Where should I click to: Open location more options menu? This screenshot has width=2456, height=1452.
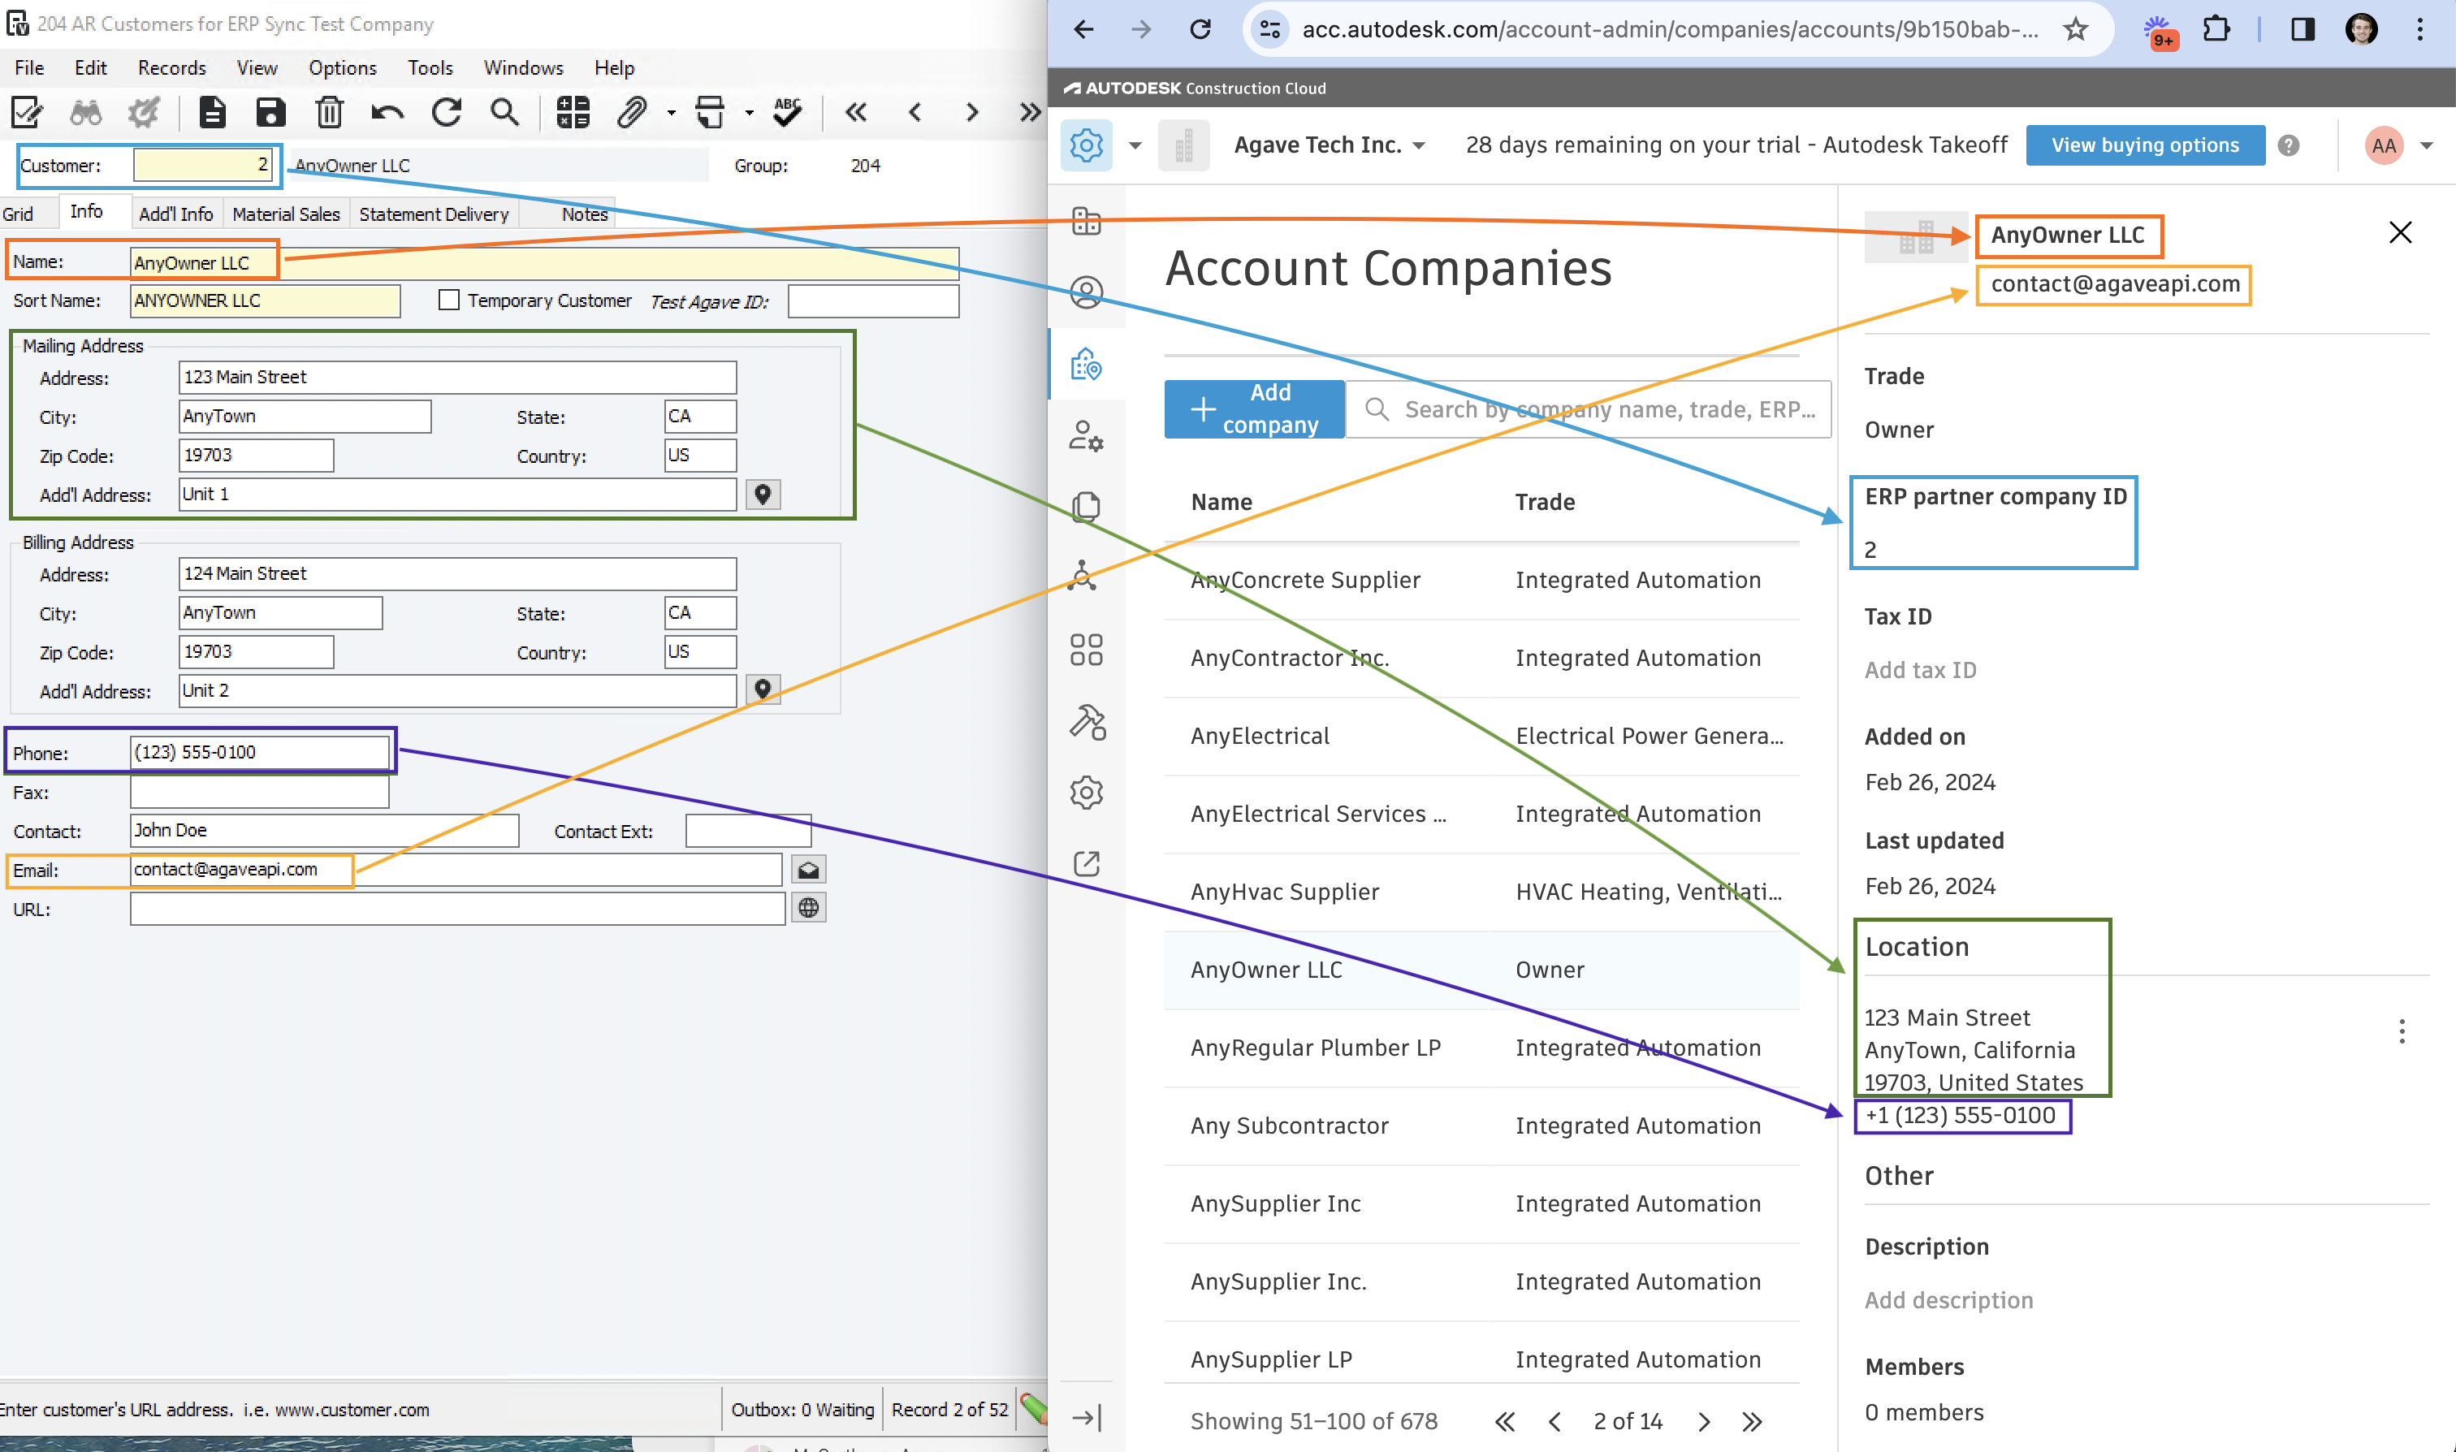(x=2402, y=1031)
